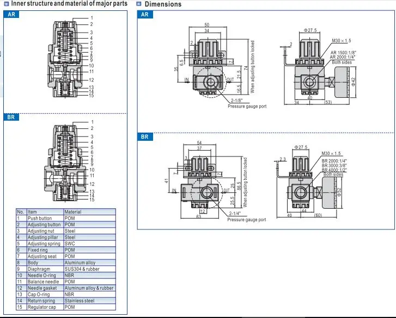Click the 'SWC' material cell
396x318 pixels.
[x=89, y=244]
